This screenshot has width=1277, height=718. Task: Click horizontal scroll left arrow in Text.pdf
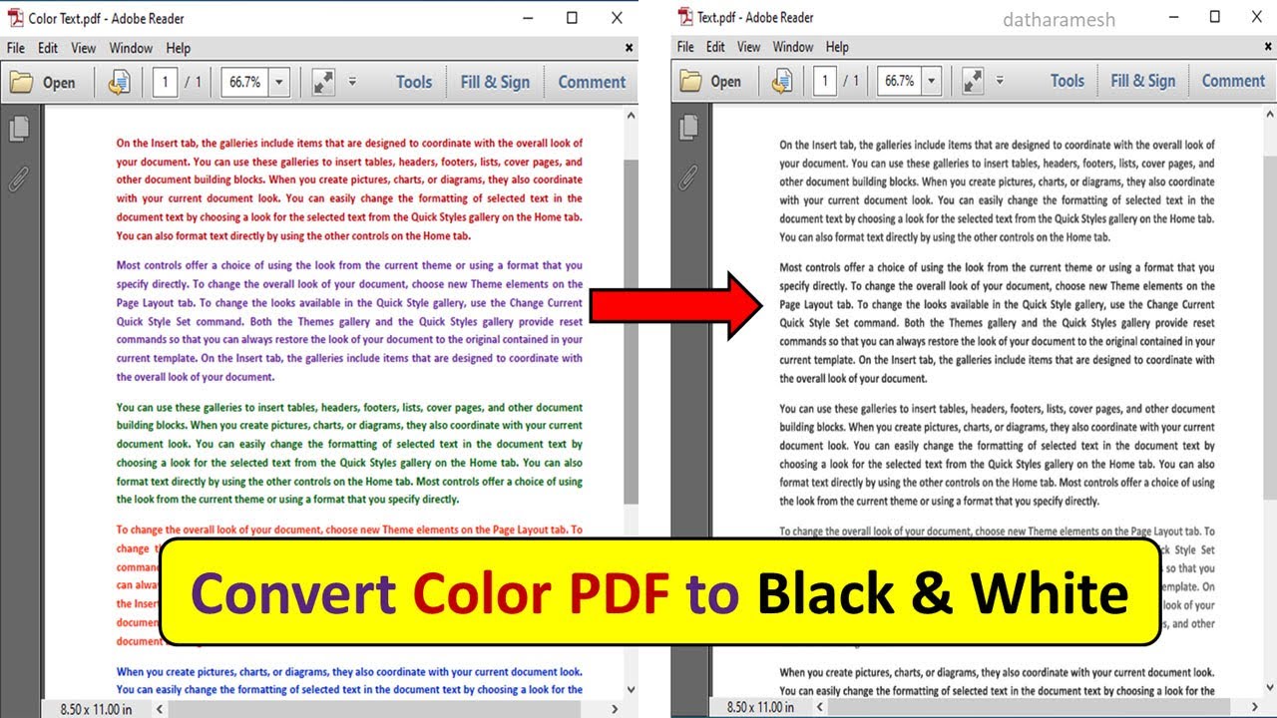click(x=820, y=707)
